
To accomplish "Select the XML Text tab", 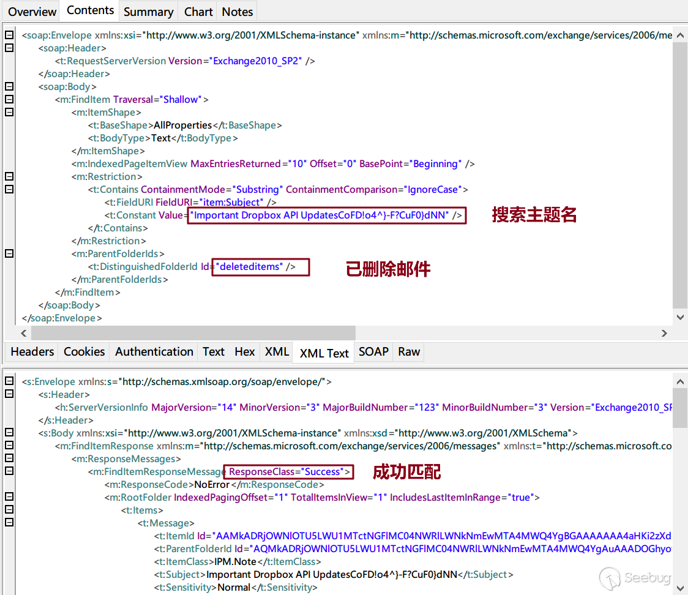I will [324, 353].
